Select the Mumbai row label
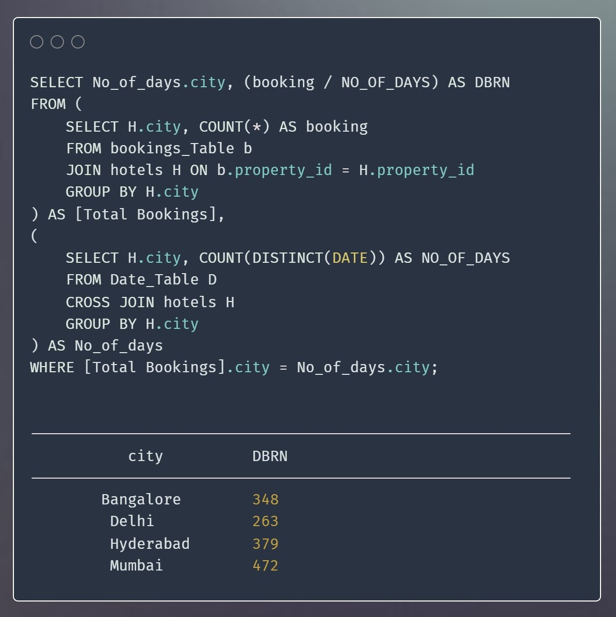This screenshot has height=617, width=616. coord(136,565)
